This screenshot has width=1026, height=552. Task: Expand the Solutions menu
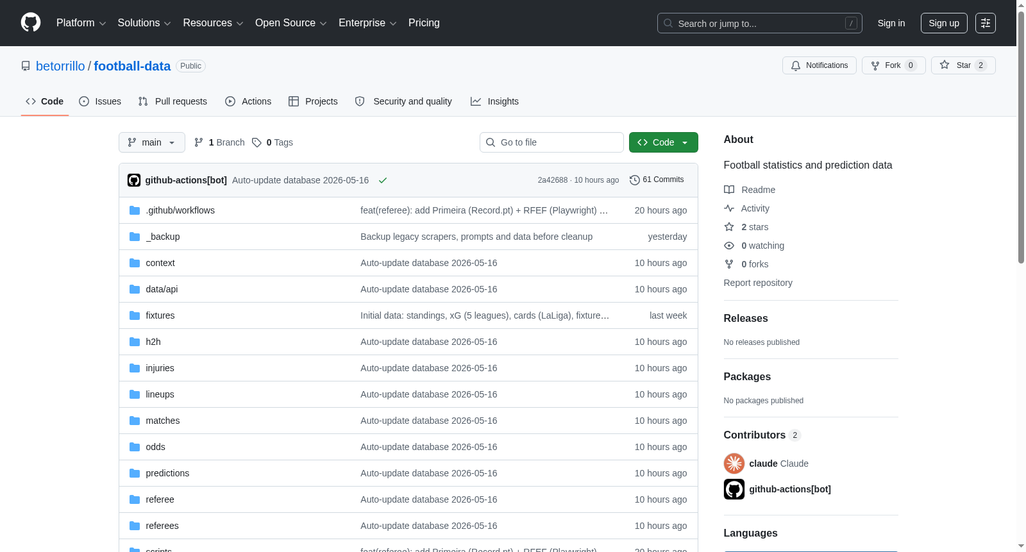click(x=144, y=23)
